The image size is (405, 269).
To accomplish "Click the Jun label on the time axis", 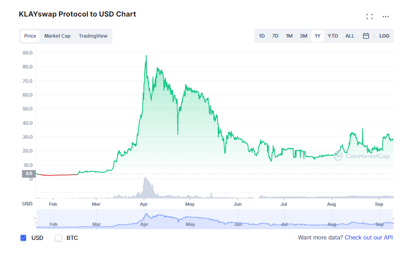I will pos(237,204).
